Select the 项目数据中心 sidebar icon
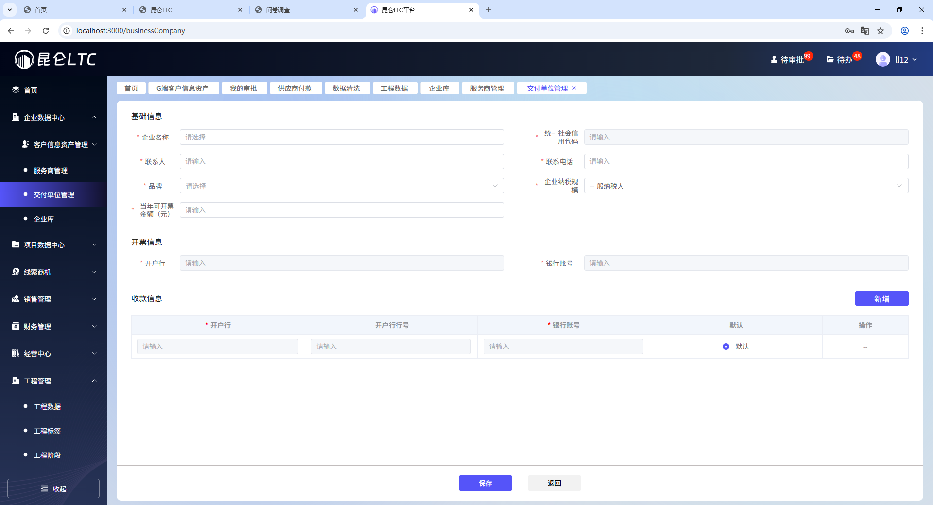 click(15, 244)
